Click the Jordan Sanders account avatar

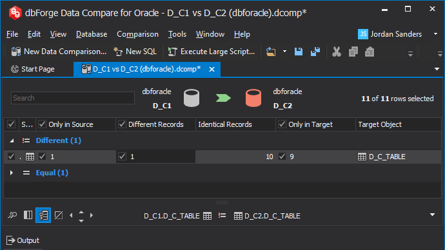pos(362,34)
